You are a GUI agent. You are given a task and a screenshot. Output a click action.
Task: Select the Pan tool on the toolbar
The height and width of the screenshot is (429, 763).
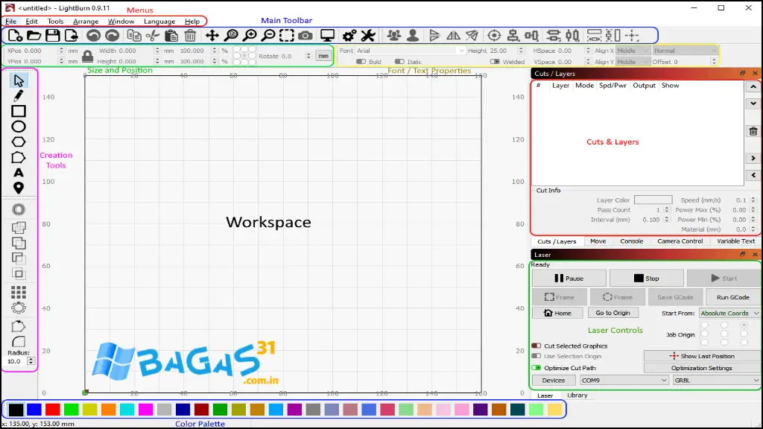212,35
